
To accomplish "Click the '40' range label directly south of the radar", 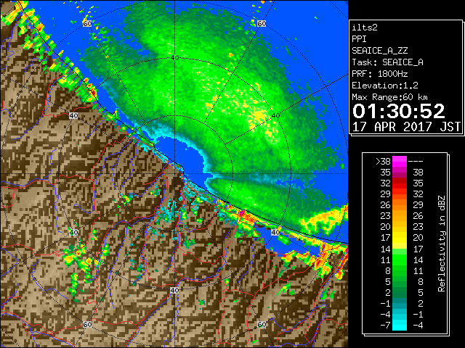I will pyautogui.click(x=174, y=290).
